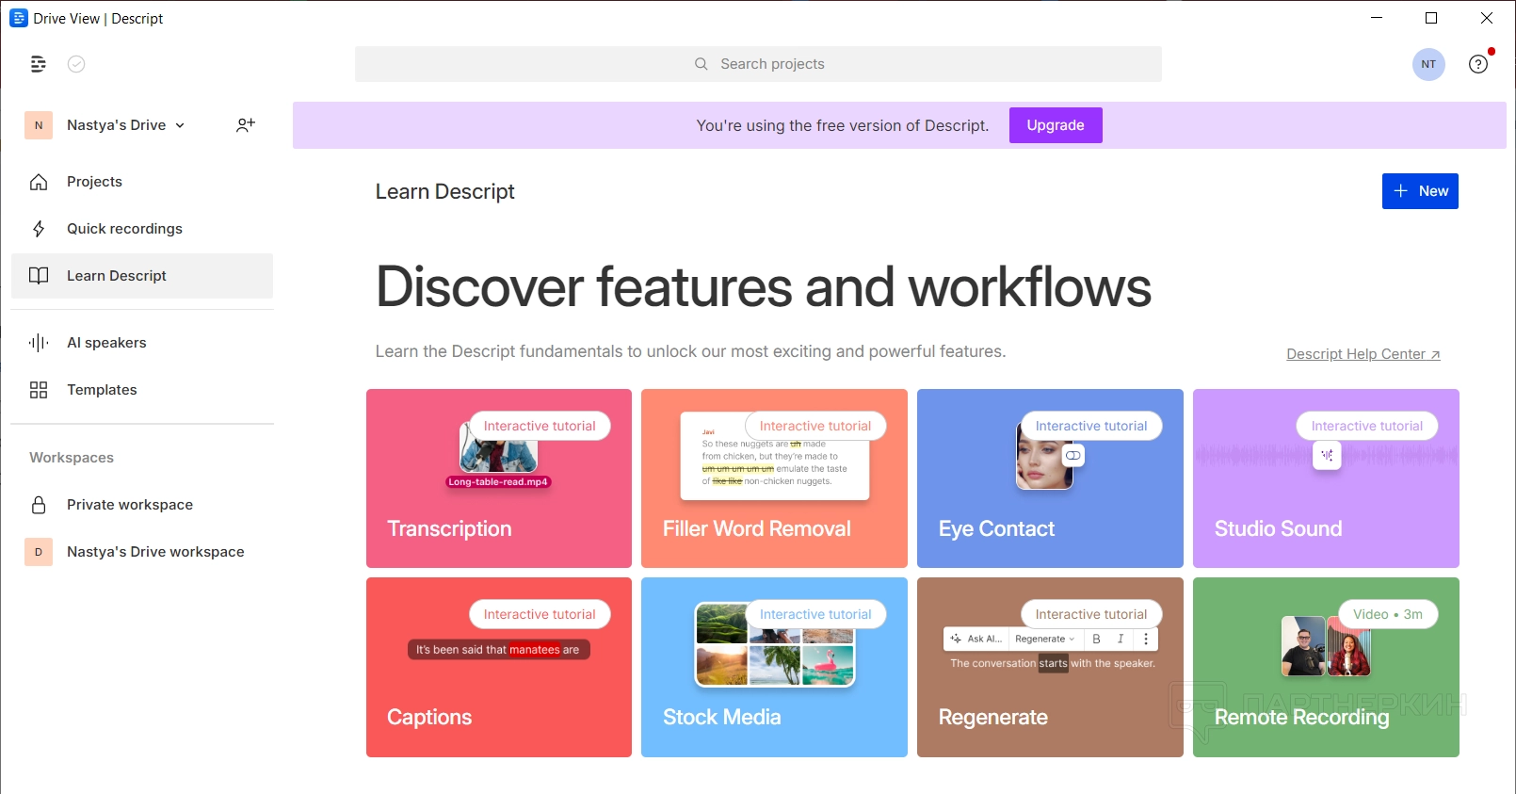1516x794 pixels.
Task: Open the Studio Sound tutorial card
Action: point(1326,478)
